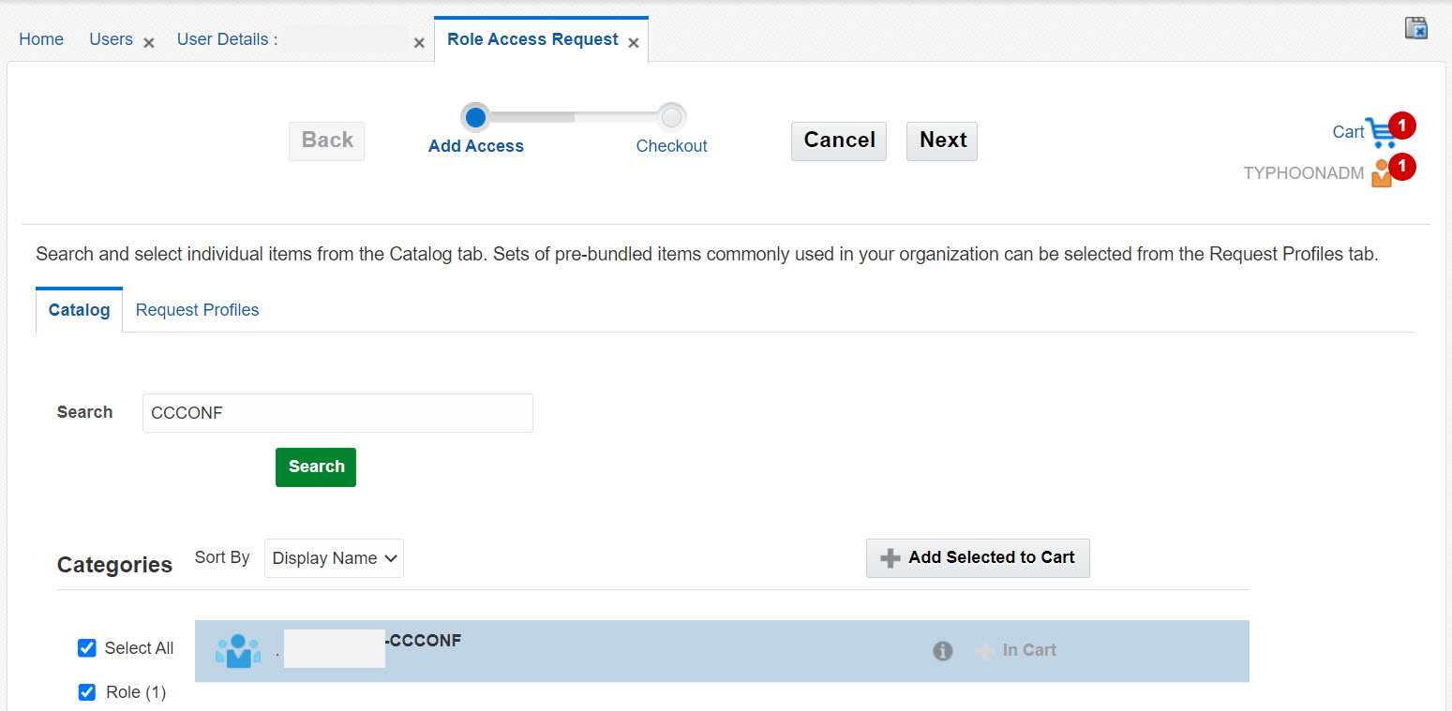The height and width of the screenshot is (711, 1452).
Task: Uncheck the Role (1) category checkbox
Action: pyautogui.click(x=86, y=691)
